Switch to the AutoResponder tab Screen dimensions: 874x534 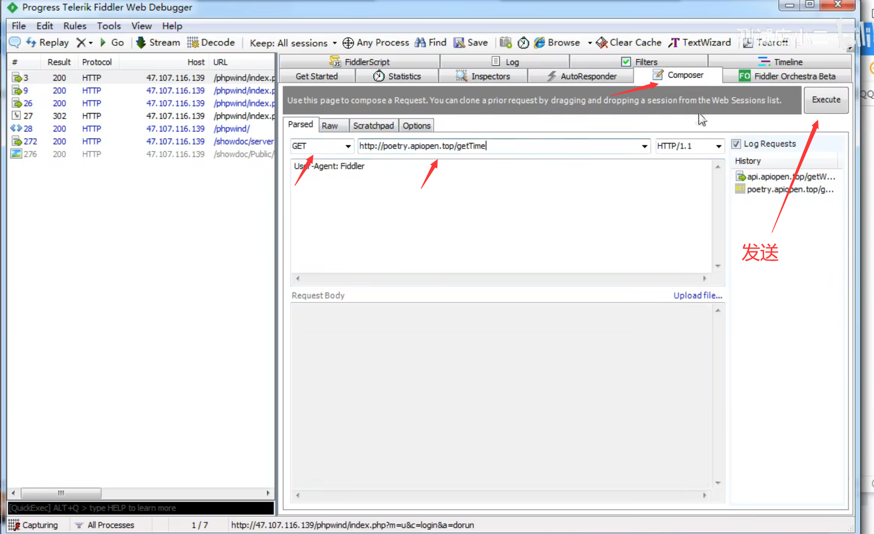(x=582, y=76)
